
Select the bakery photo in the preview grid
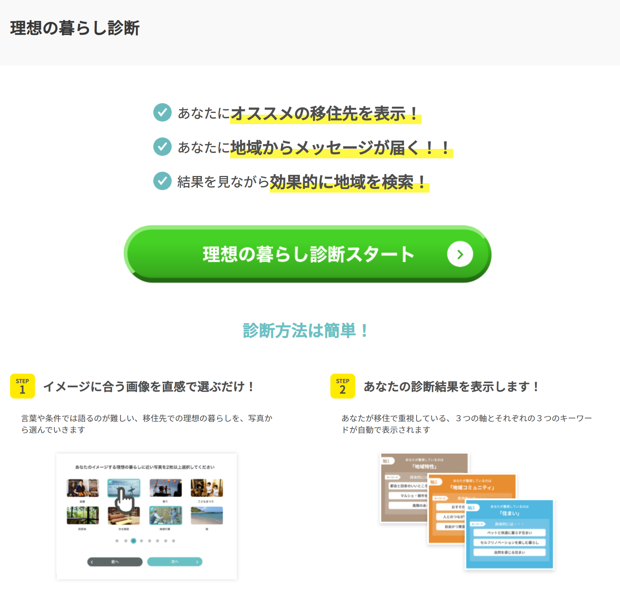pos(83,488)
